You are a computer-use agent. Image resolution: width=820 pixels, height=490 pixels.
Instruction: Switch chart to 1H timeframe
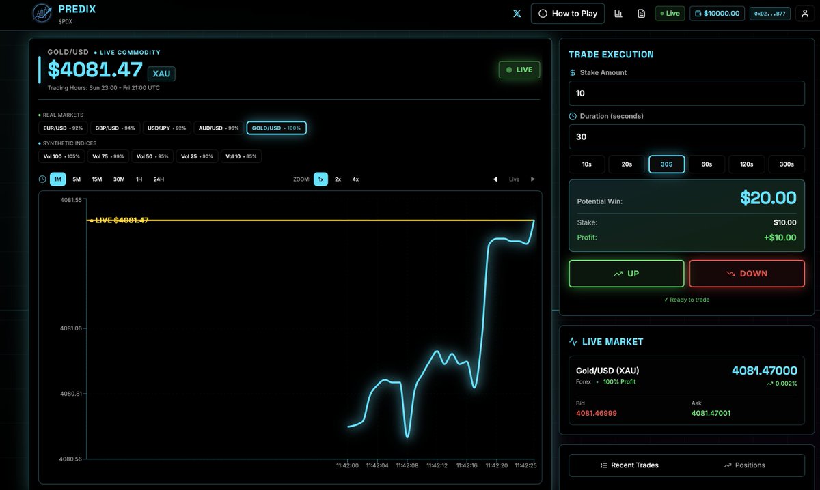tap(139, 179)
